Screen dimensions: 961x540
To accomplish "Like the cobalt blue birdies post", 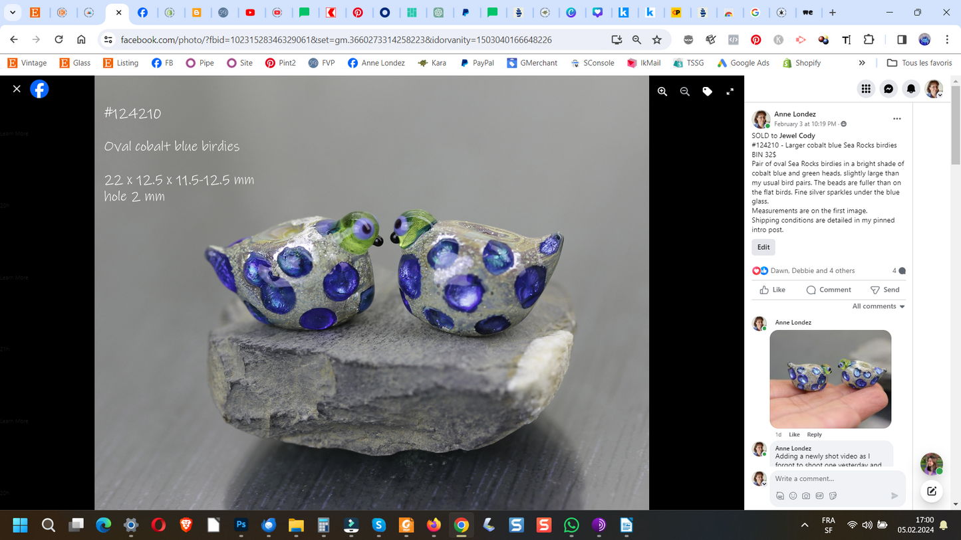I will 773,290.
